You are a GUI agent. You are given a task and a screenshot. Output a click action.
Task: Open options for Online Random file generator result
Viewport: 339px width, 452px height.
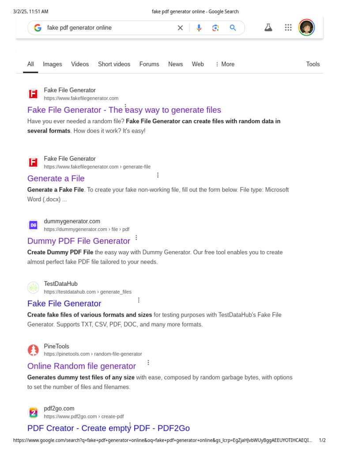pos(148,363)
